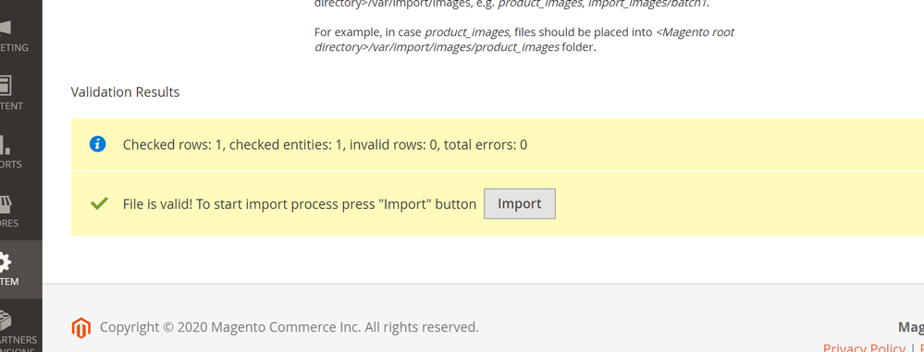Screen dimensions: 924x352
Task: Open the Stores storefront icon
Action: 6,203
